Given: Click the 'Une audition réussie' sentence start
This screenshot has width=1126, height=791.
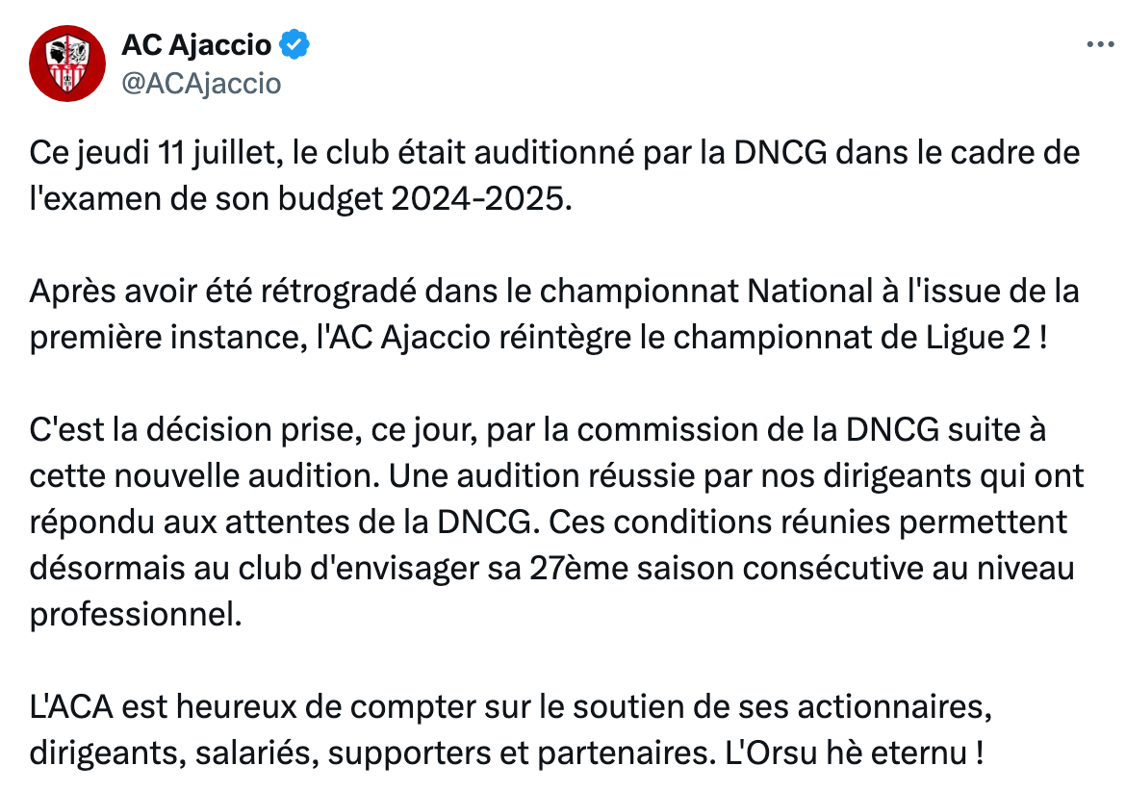Looking at the screenshot, I should click(540, 476).
